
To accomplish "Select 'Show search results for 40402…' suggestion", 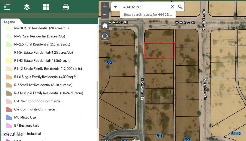I will click(x=143, y=14).
